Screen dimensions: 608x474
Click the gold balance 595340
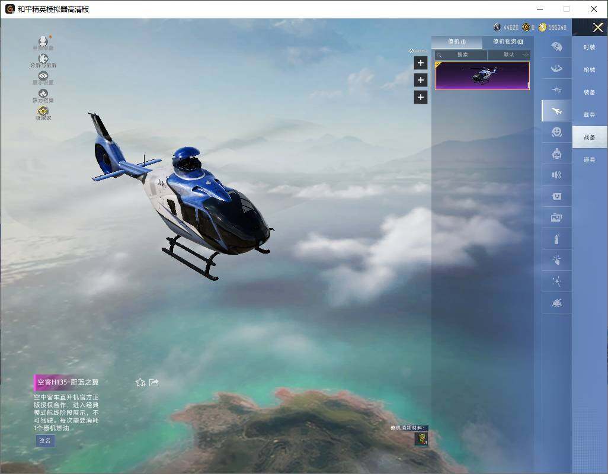coord(558,27)
